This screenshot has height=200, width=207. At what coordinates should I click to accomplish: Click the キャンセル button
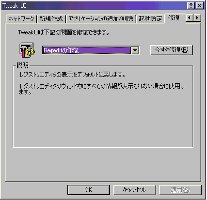click(x=134, y=190)
